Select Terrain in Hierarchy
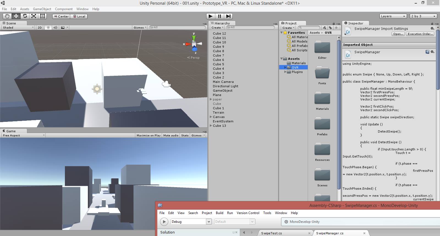Viewport: 440px width, 236px height. point(218,113)
